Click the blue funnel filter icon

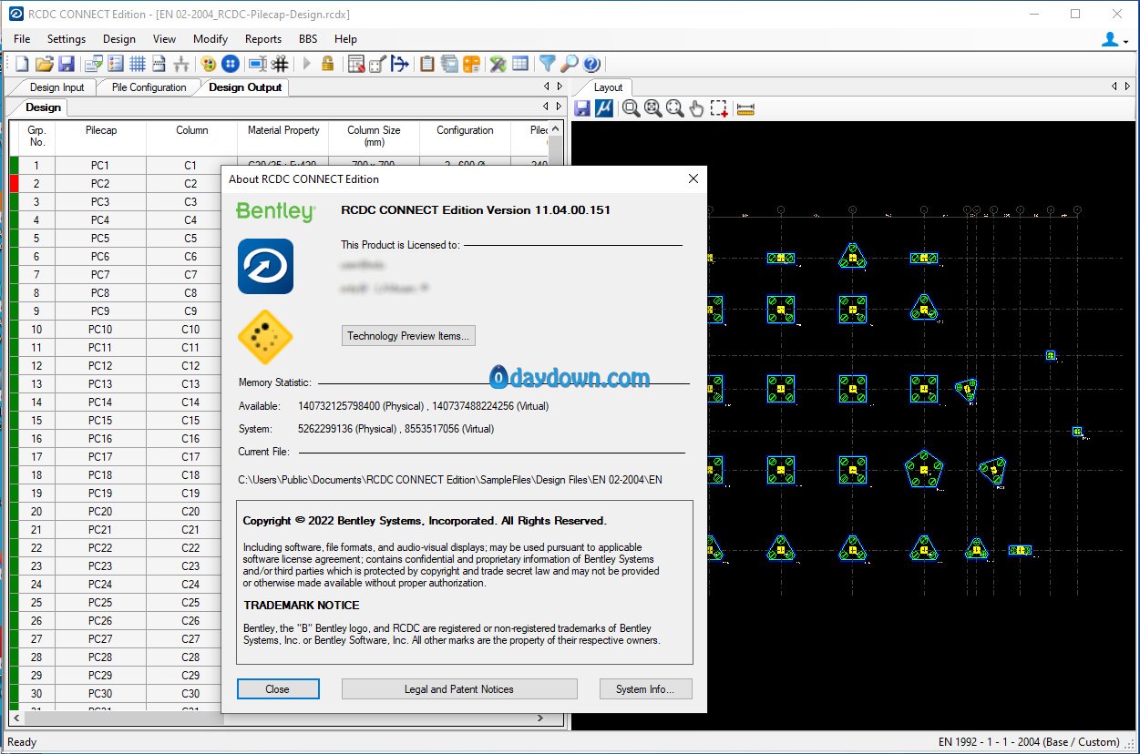tap(547, 64)
